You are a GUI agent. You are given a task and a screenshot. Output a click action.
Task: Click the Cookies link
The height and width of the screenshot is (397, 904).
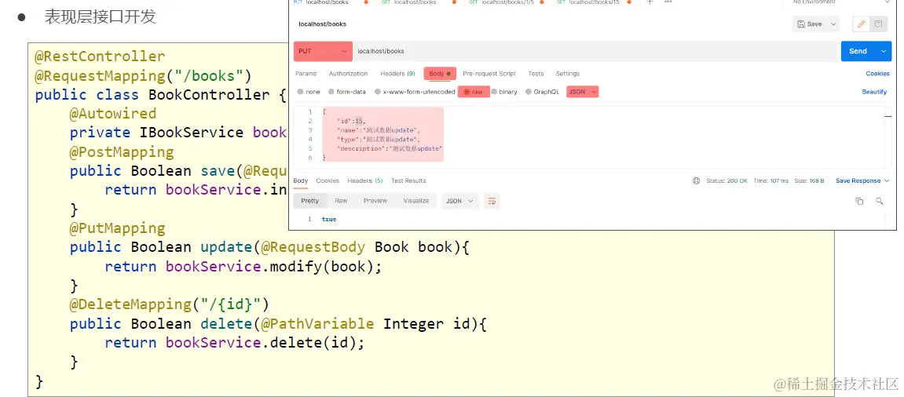[877, 74]
